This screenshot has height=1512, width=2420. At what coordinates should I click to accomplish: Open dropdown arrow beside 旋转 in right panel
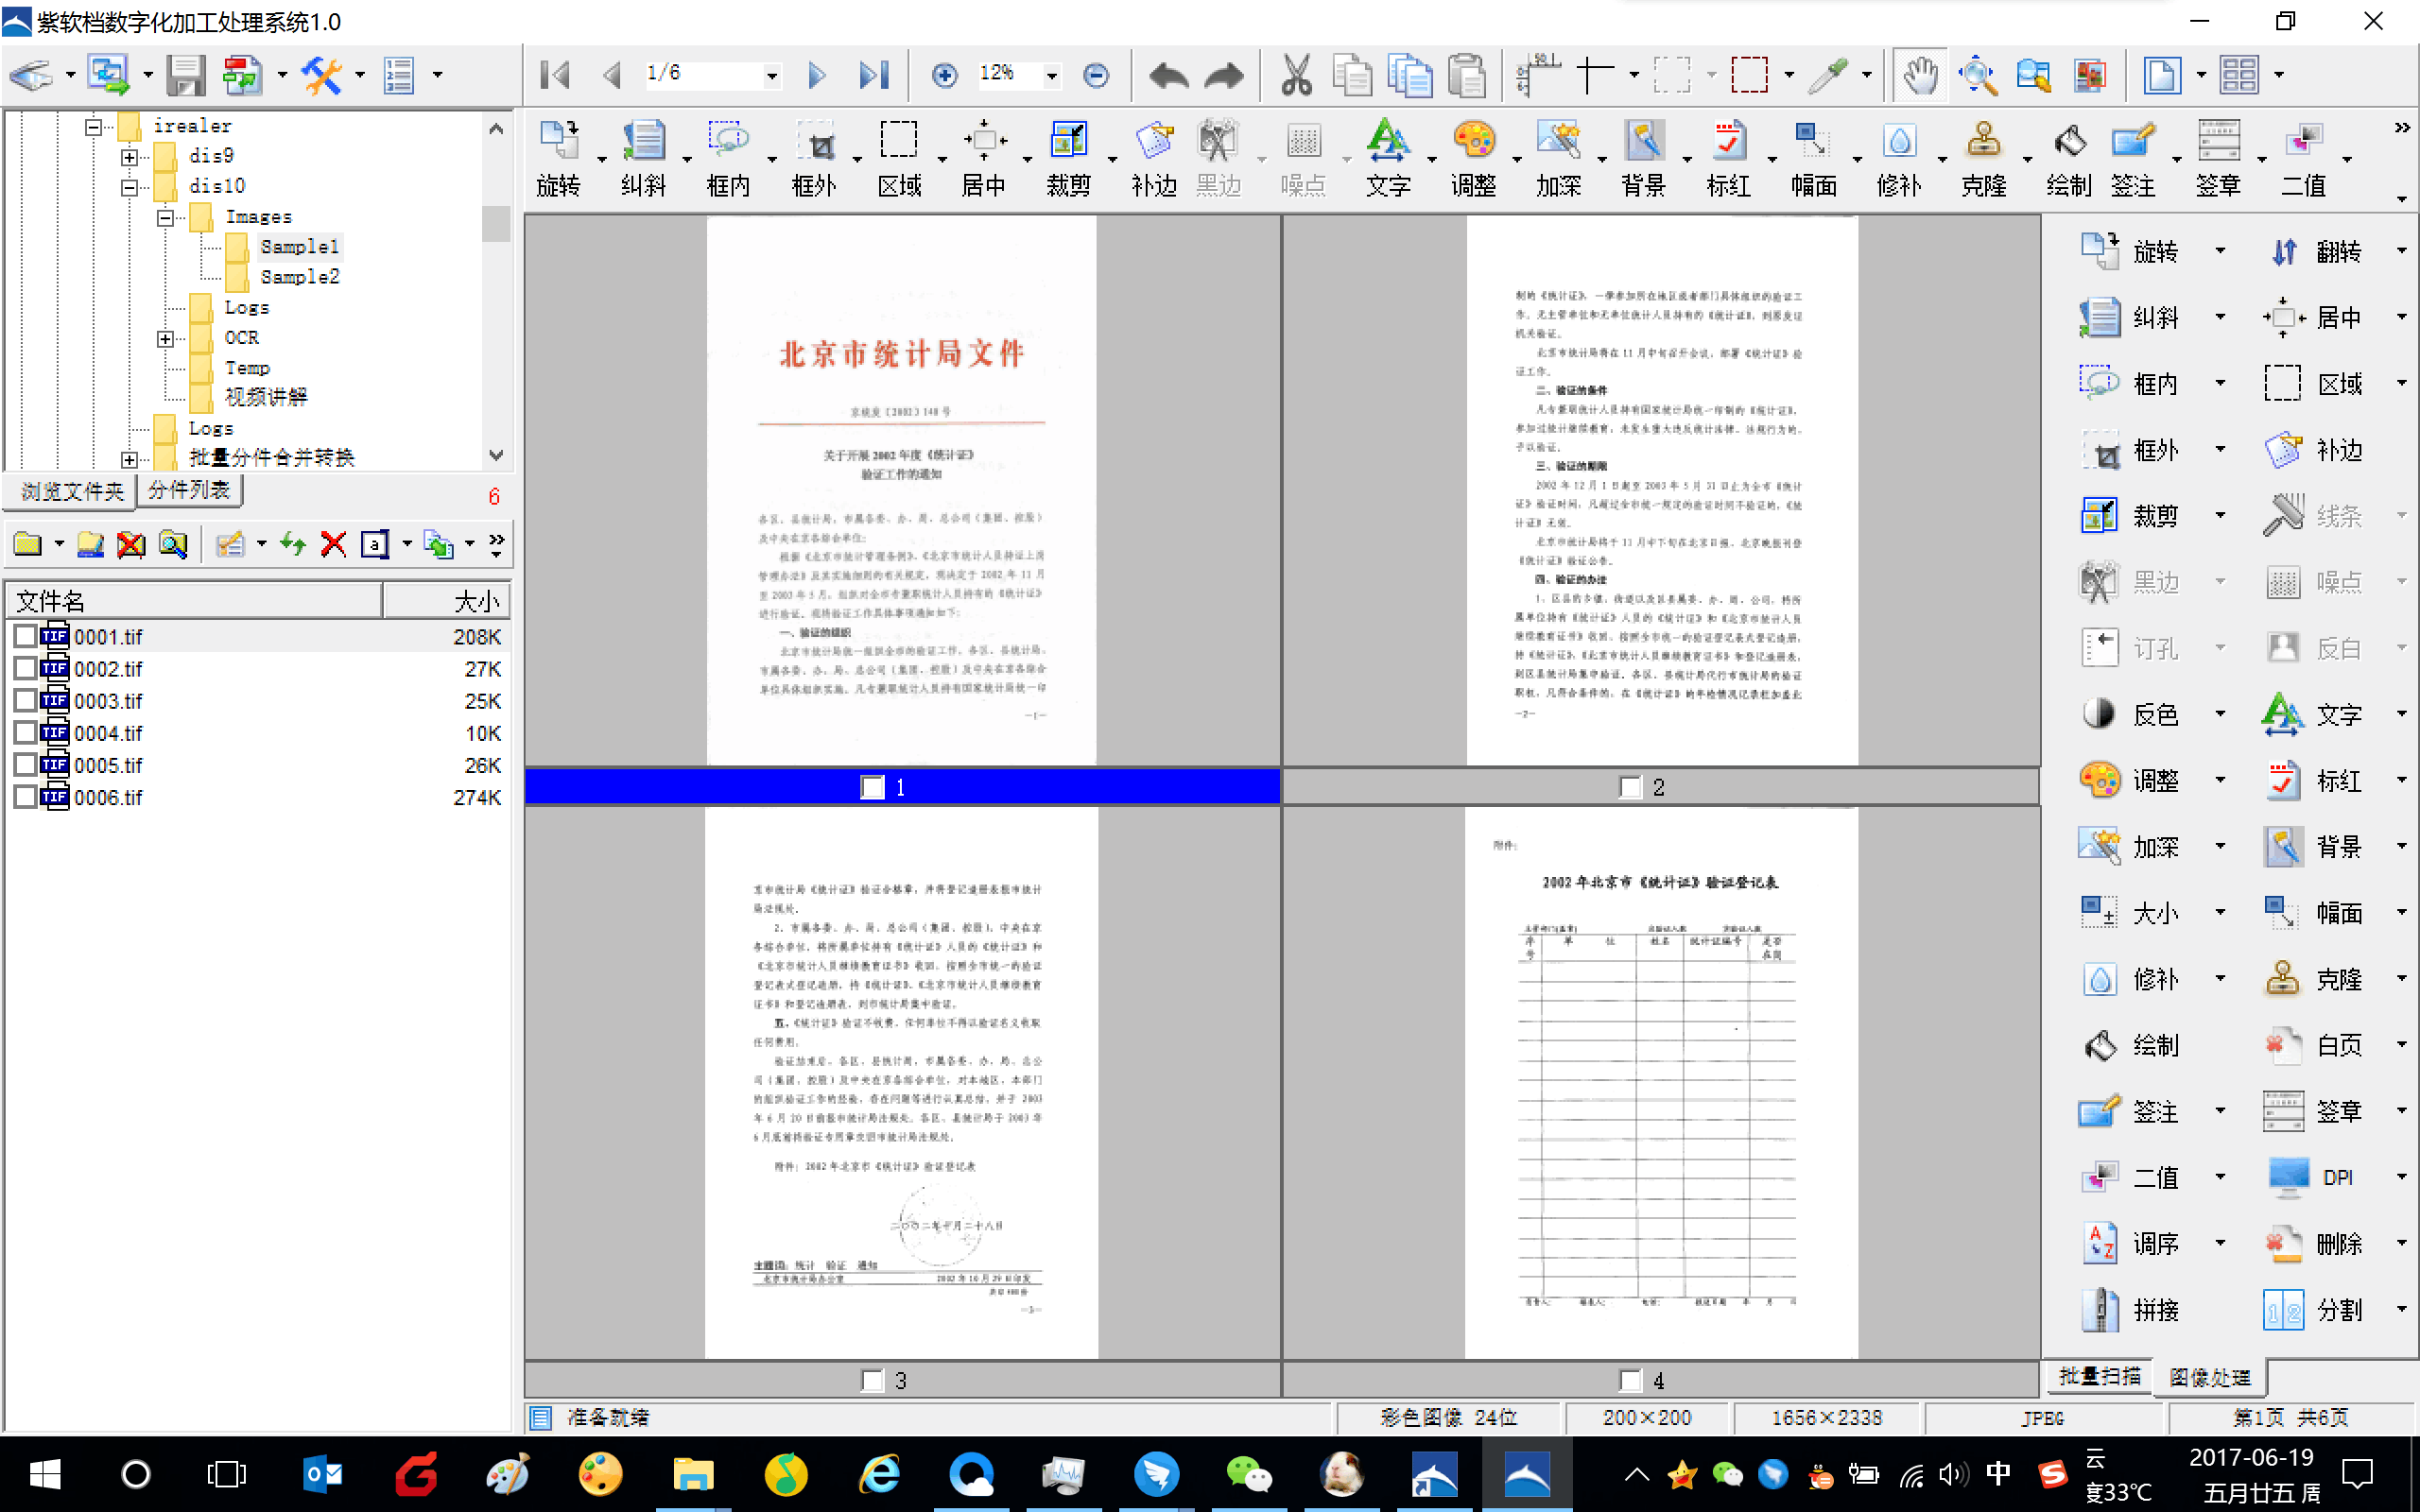click(2220, 251)
